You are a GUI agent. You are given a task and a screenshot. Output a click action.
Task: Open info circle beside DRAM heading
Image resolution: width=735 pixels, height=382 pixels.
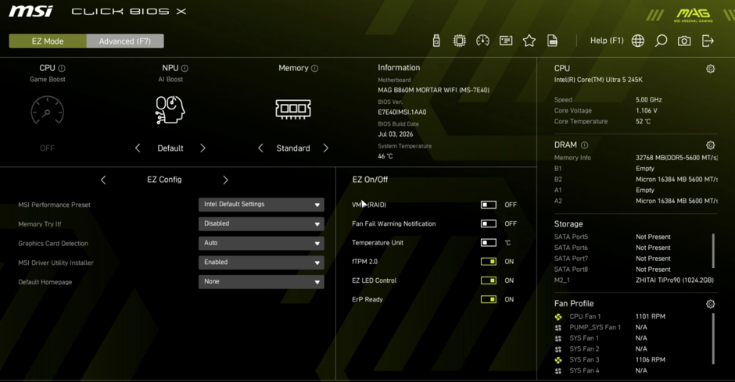coord(585,145)
